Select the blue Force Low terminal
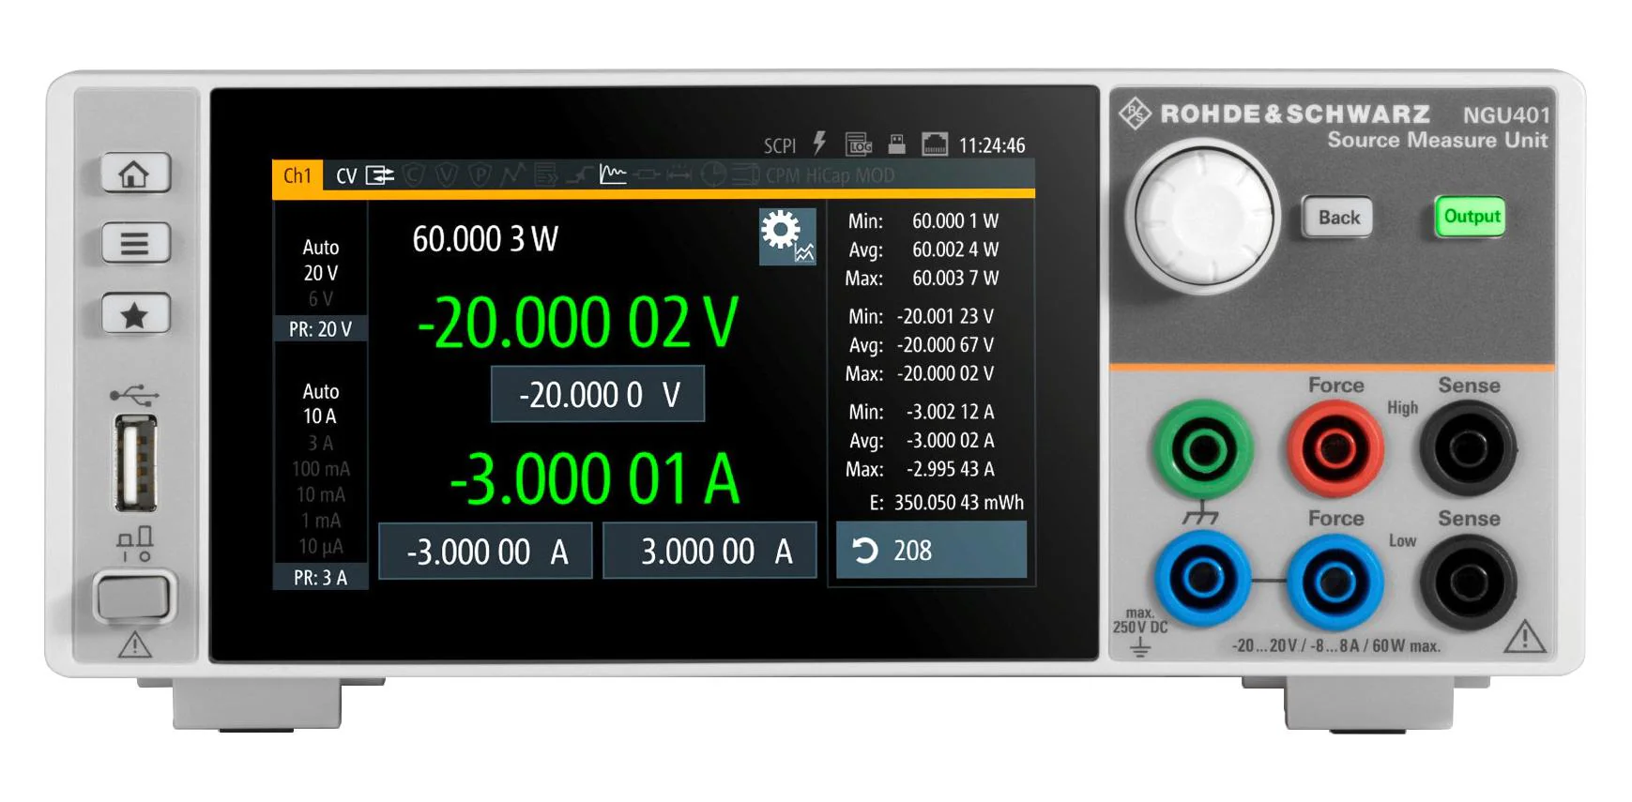 coord(1335,582)
